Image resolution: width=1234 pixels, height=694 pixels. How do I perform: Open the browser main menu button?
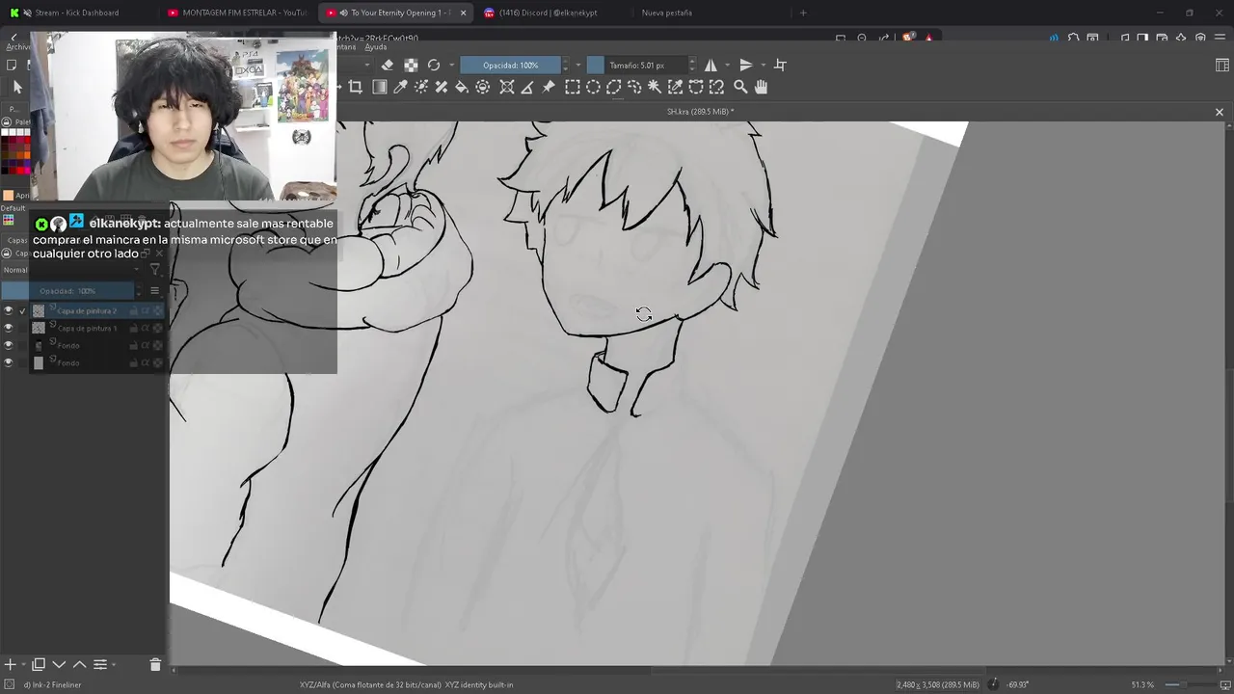click(1221, 38)
